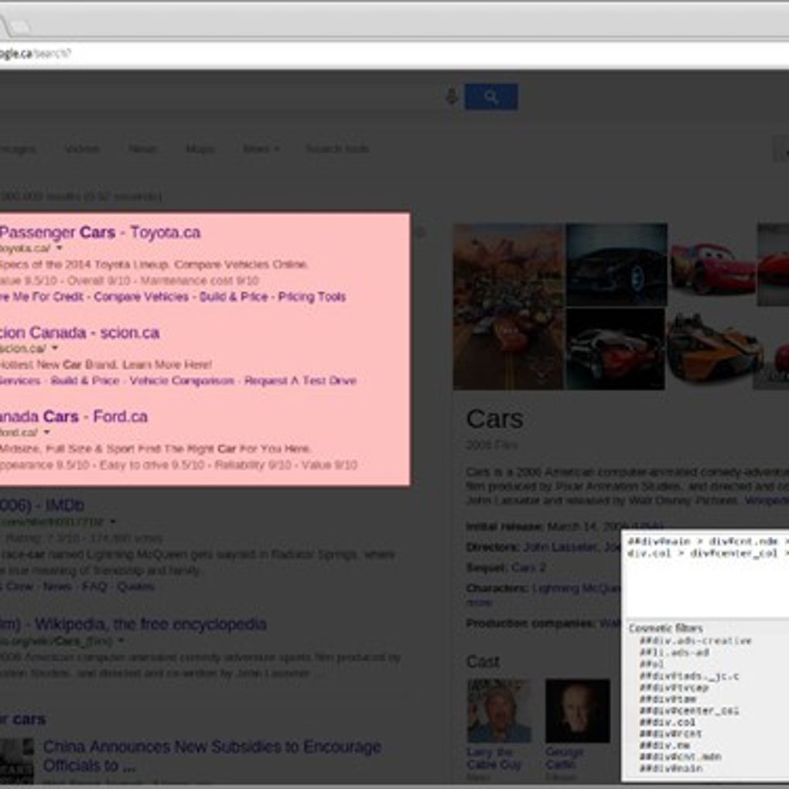Open the Passenger Cars - Toyota.ca ad

pyautogui.click(x=100, y=233)
